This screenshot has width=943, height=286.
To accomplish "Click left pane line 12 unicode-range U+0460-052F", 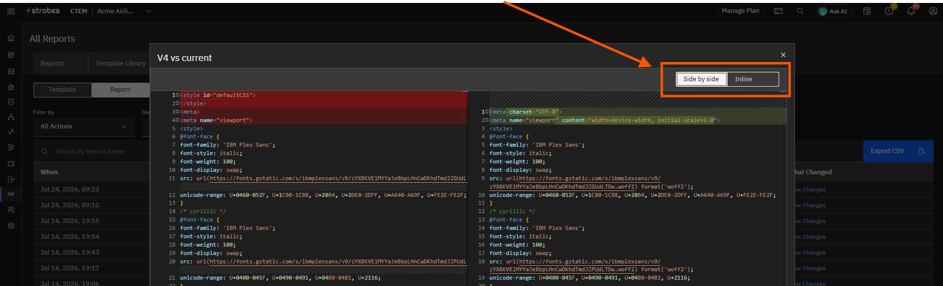I will (323, 195).
